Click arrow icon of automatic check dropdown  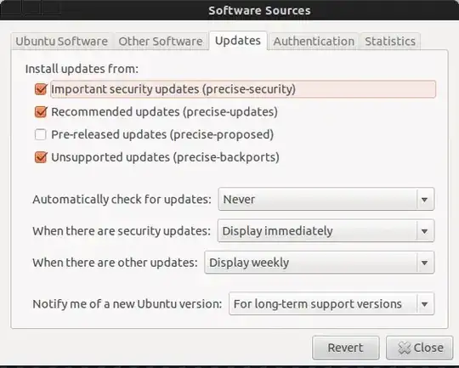pos(424,200)
